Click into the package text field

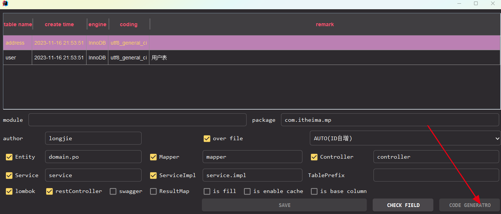pyautogui.click(x=390, y=120)
